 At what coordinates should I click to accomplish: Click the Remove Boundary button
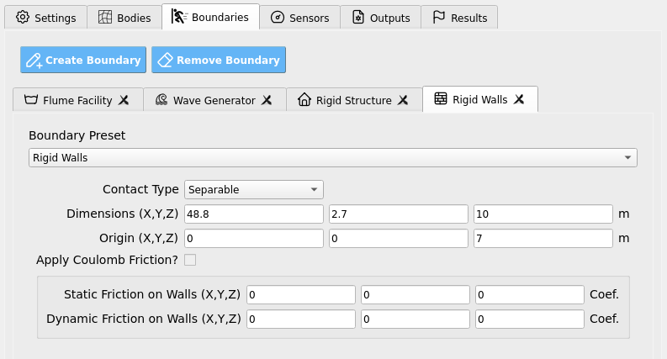point(219,60)
